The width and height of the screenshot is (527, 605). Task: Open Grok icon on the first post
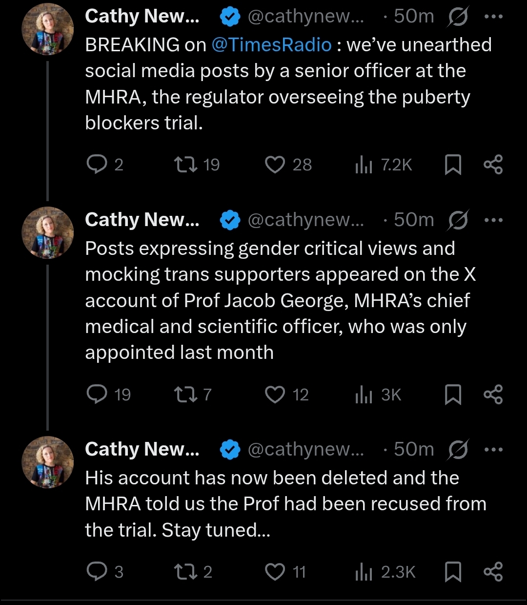click(x=458, y=17)
